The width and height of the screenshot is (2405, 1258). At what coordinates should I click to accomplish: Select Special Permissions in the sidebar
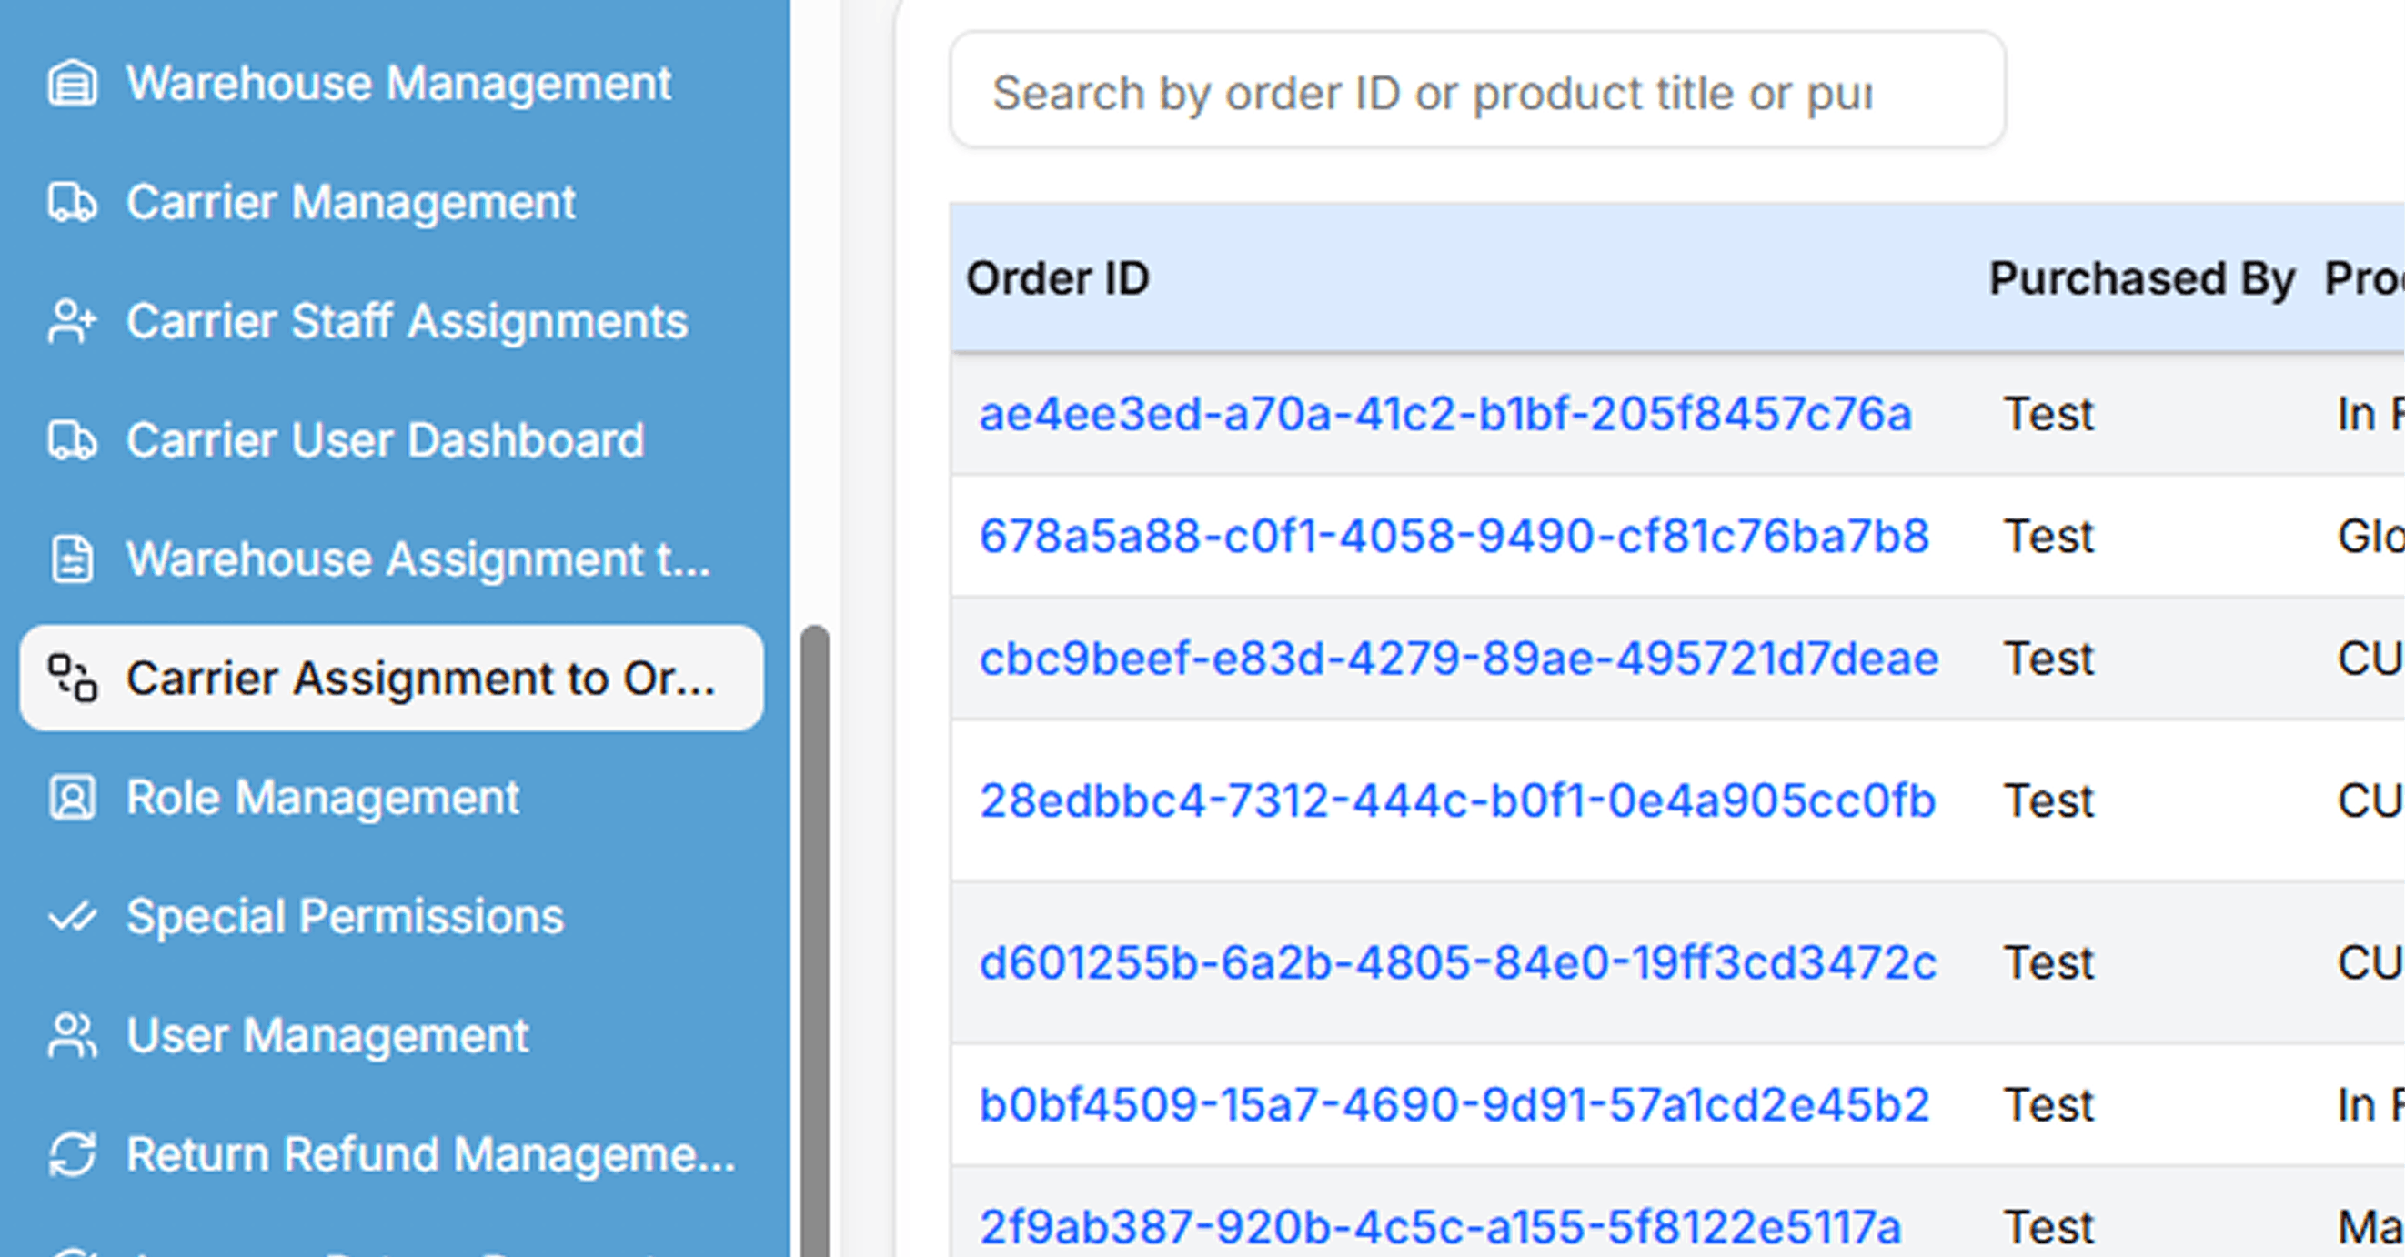(x=345, y=917)
